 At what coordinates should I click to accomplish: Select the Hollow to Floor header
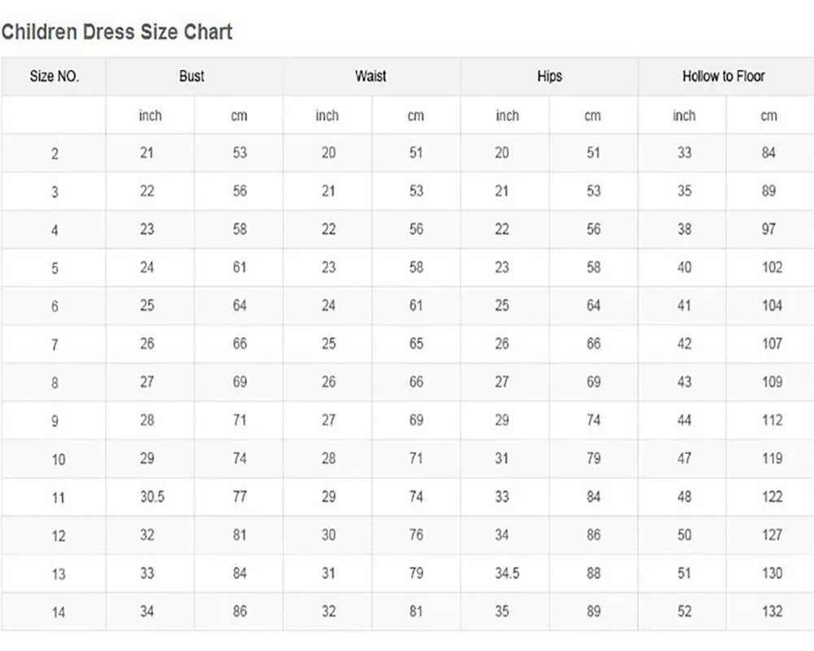724,76
